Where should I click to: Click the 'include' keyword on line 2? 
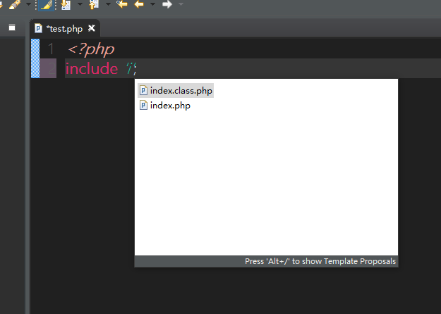click(92, 69)
